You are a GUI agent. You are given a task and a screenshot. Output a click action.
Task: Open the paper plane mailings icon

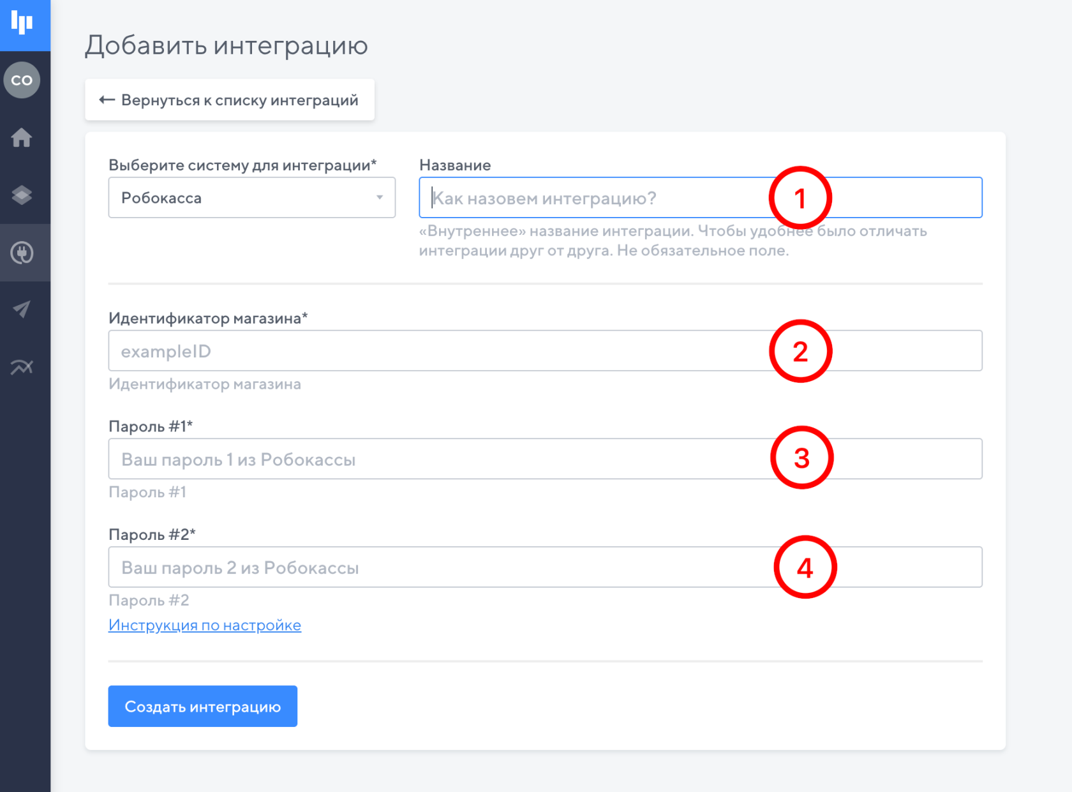22,310
